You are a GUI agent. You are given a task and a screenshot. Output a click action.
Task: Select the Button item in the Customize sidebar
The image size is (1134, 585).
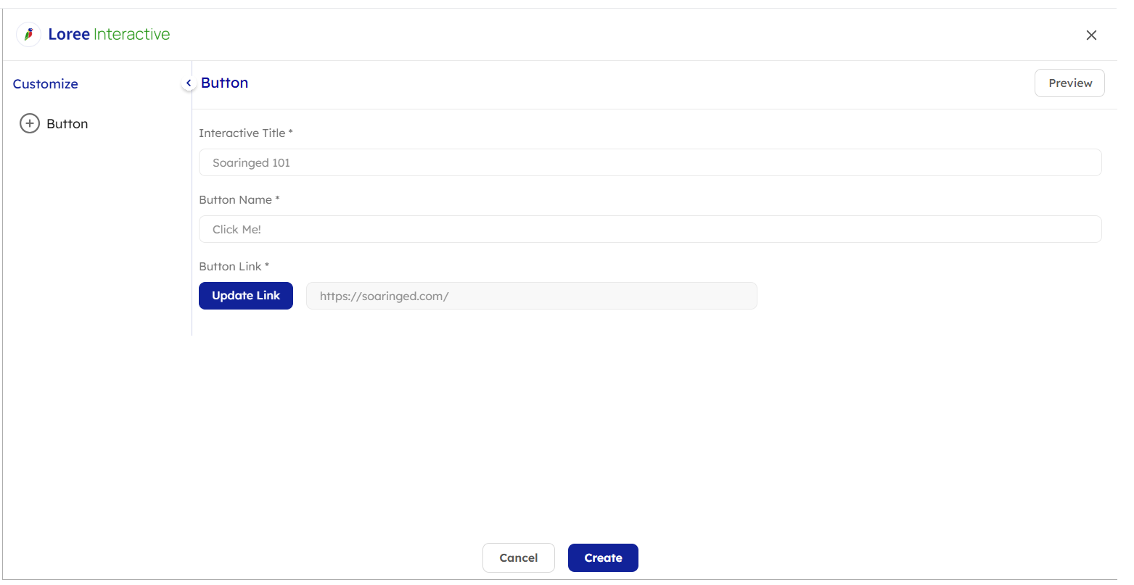67,124
